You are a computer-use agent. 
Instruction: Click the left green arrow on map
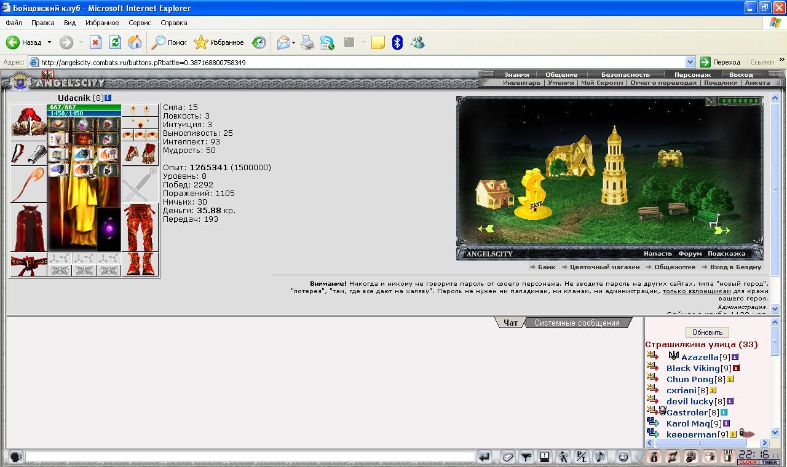pos(486,229)
